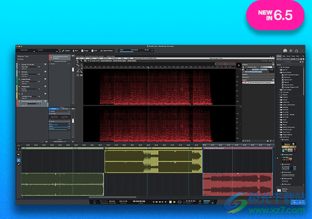Screen dimensions: 312x219
Task: Click the Image export button
Action: tap(85, 50)
